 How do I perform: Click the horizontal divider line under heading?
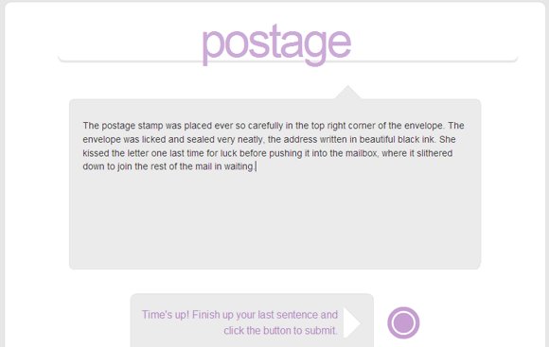(288, 61)
